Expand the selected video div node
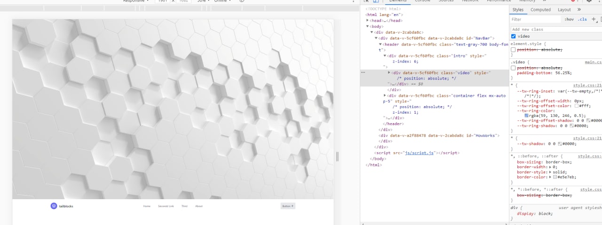The width and height of the screenshot is (602, 225). [389, 73]
